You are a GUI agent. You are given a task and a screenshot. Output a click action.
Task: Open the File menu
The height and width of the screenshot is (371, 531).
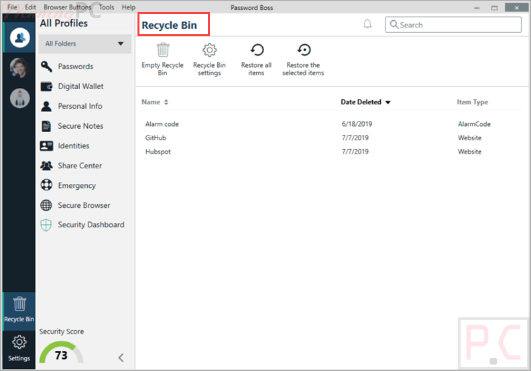point(12,7)
